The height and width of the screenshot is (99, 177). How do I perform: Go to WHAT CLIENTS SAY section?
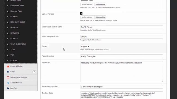click(x=18, y=44)
